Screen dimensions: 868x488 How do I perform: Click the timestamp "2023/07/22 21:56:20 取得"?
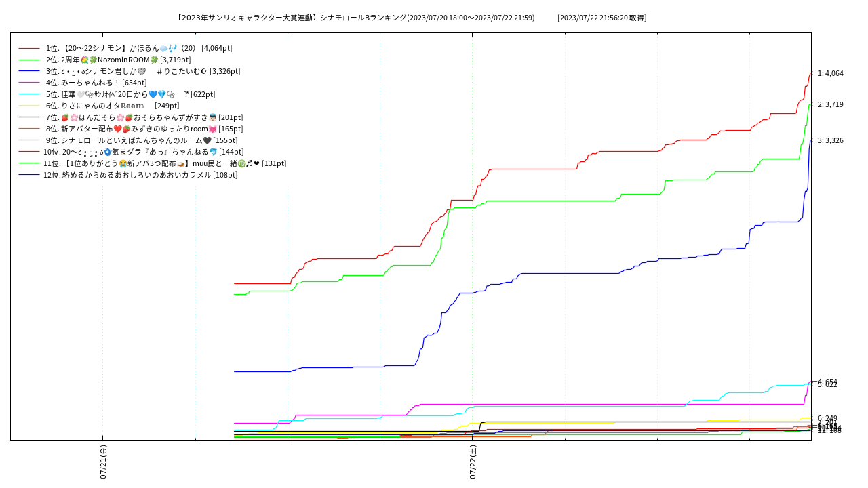(602, 18)
